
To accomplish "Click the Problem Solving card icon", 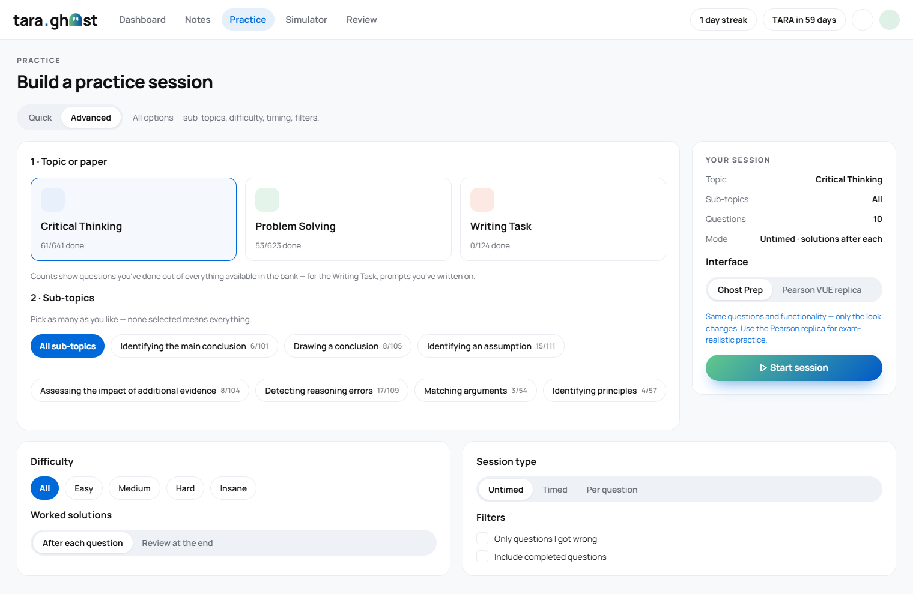I will tap(267, 200).
